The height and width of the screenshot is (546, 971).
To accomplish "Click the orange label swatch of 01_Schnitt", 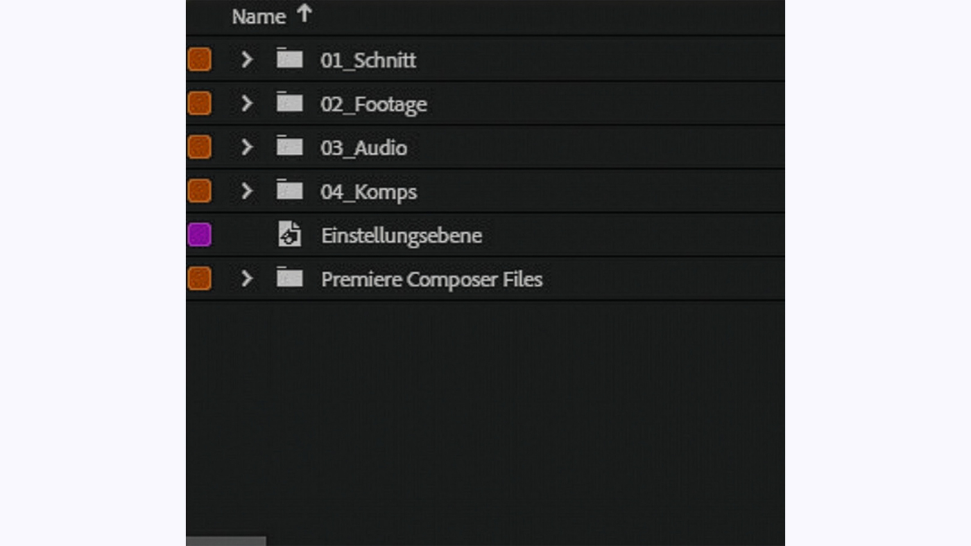I will tap(199, 60).
